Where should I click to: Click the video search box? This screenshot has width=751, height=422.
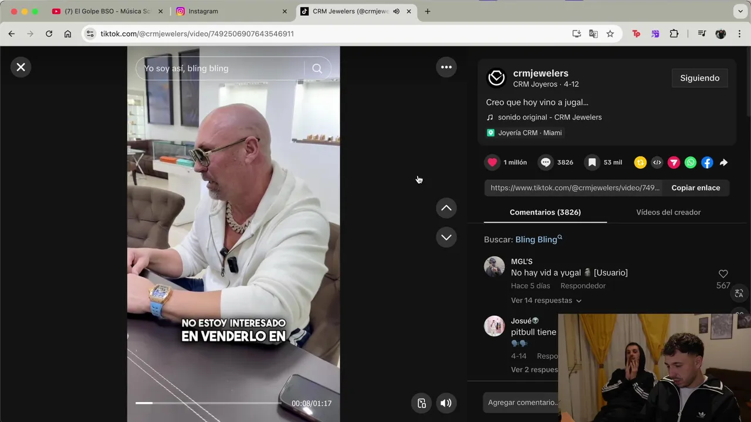[x=220, y=69]
